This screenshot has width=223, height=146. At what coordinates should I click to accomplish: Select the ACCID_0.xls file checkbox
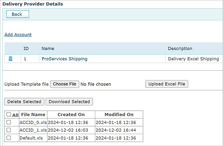9,122
